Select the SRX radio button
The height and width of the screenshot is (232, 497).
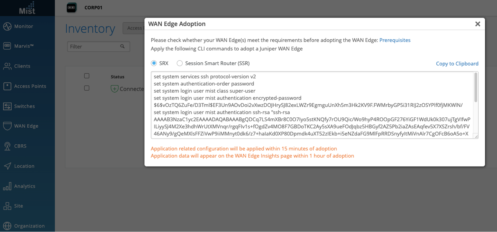154,63
